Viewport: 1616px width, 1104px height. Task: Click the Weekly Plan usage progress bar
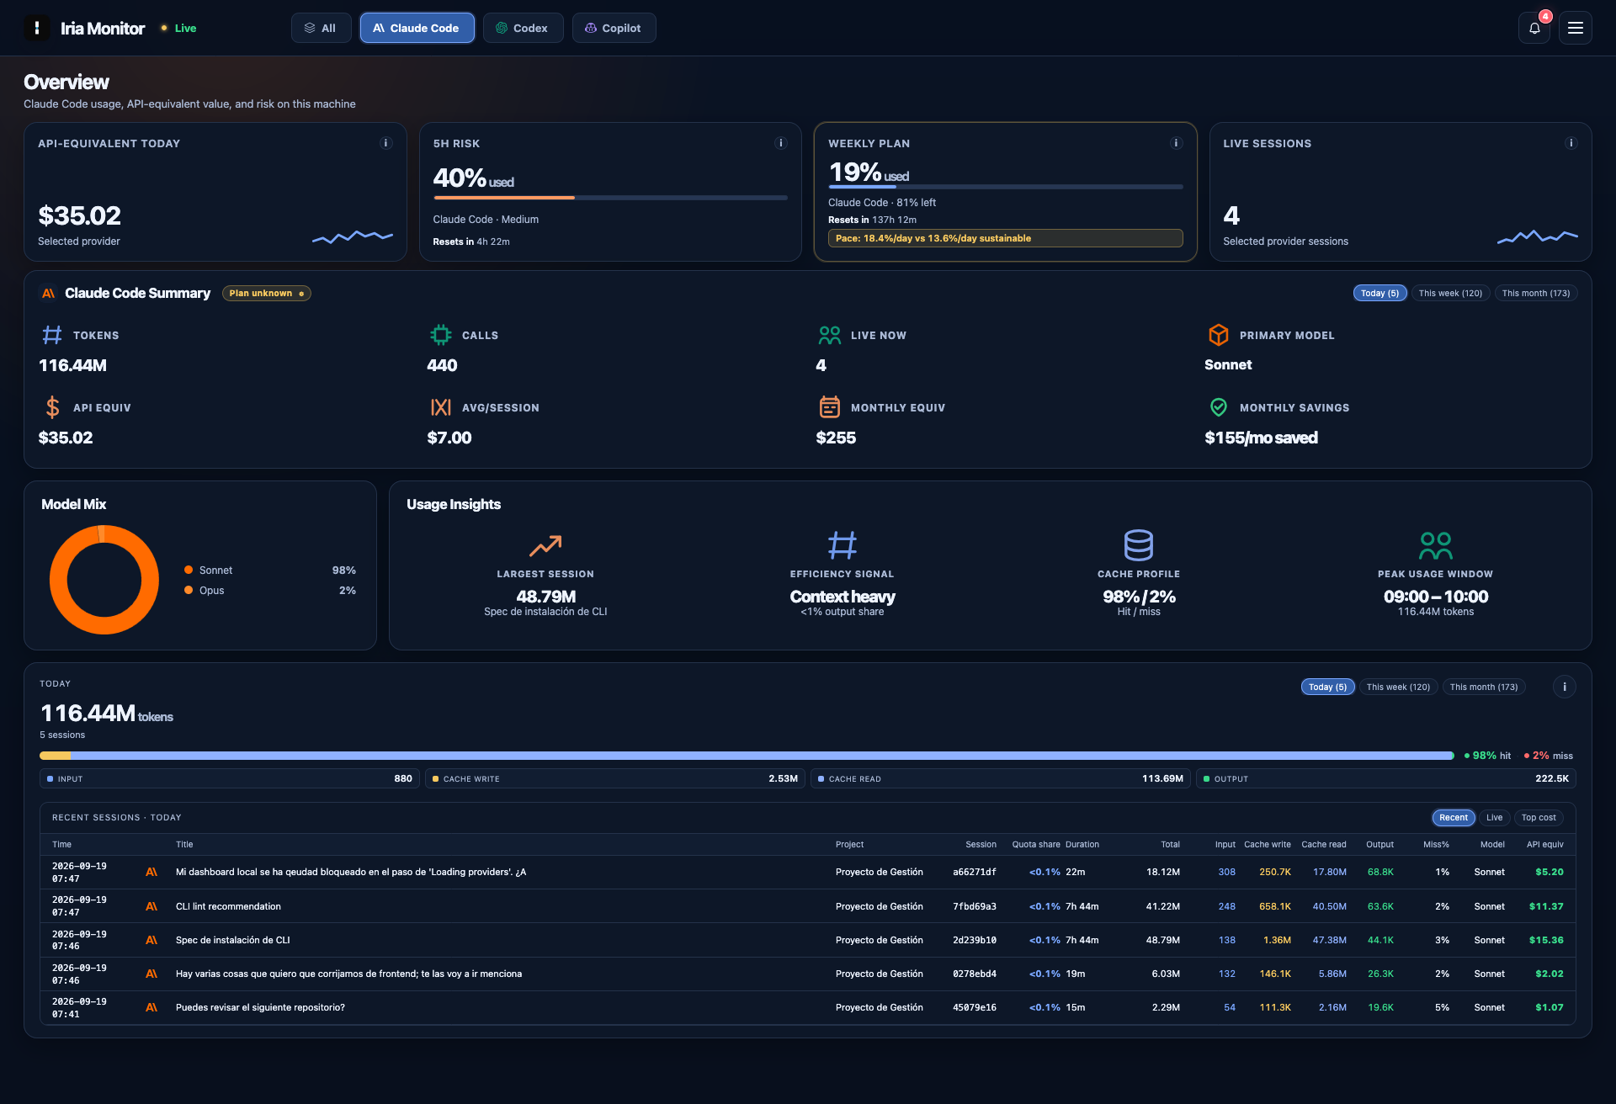point(1005,187)
